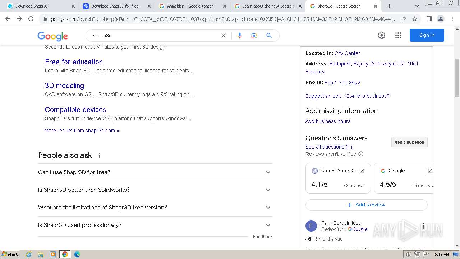Open People also ask options menu
Image resolution: width=460 pixels, height=259 pixels.
(100, 155)
